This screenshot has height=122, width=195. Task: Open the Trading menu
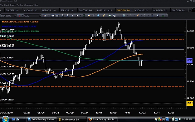click(20, 5)
